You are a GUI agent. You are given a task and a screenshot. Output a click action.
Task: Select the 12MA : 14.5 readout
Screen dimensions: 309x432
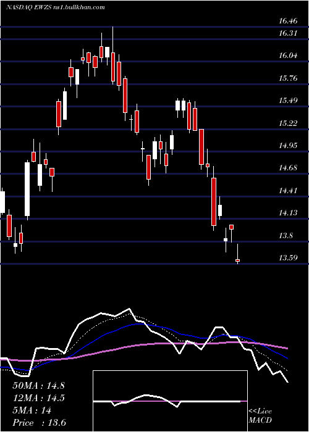pos(38,398)
